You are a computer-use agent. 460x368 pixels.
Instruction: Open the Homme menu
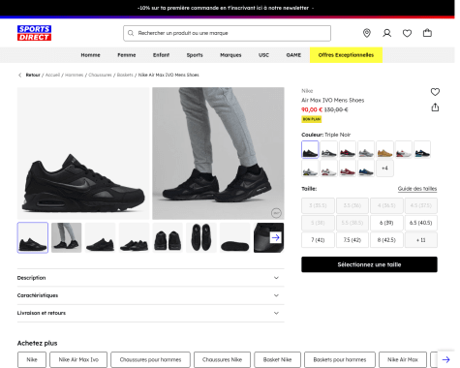click(90, 55)
